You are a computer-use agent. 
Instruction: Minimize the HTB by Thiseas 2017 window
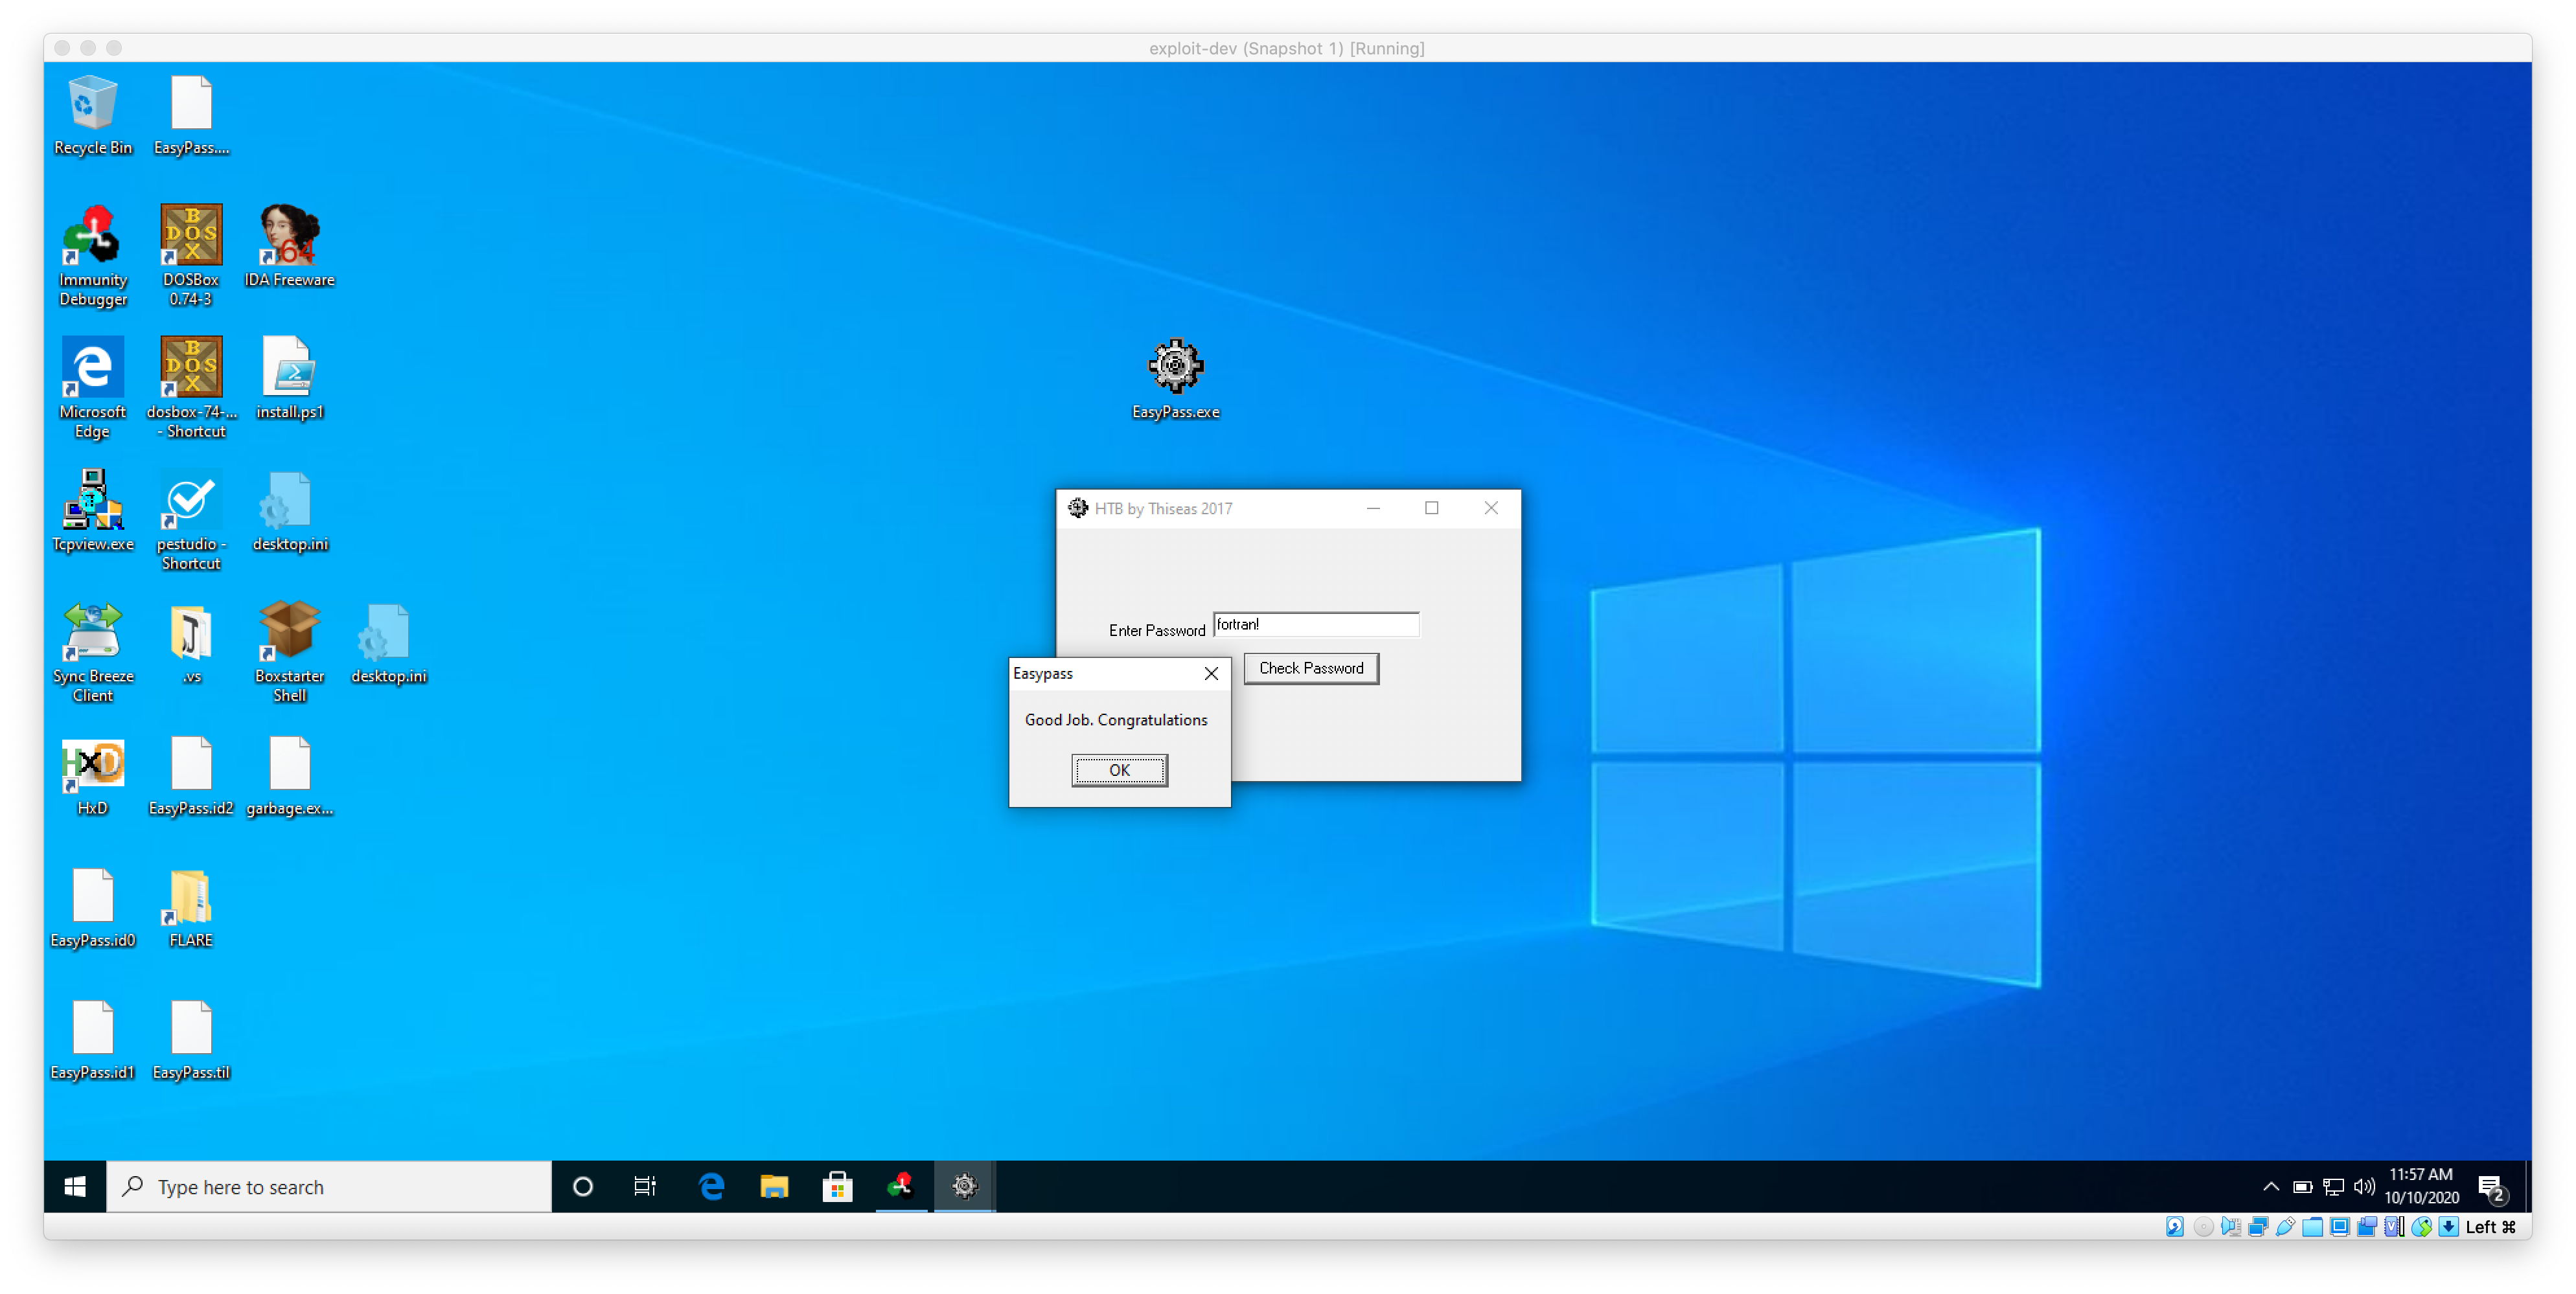pyautogui.click(x=1373, y=508)
